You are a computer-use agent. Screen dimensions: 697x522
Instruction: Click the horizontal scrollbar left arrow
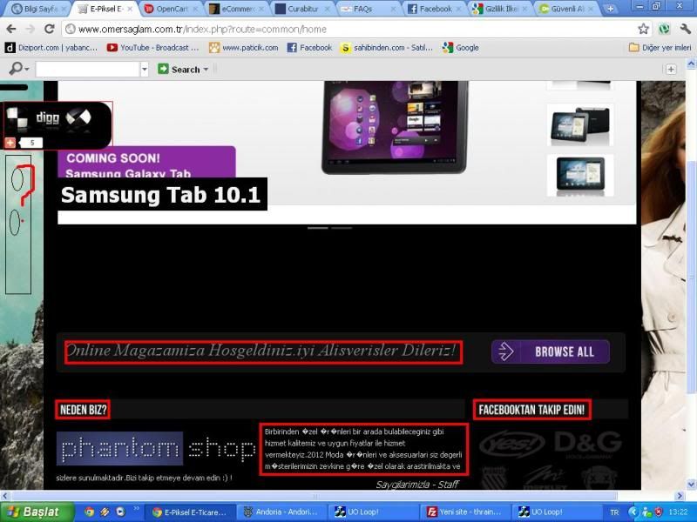coord(5,495)
